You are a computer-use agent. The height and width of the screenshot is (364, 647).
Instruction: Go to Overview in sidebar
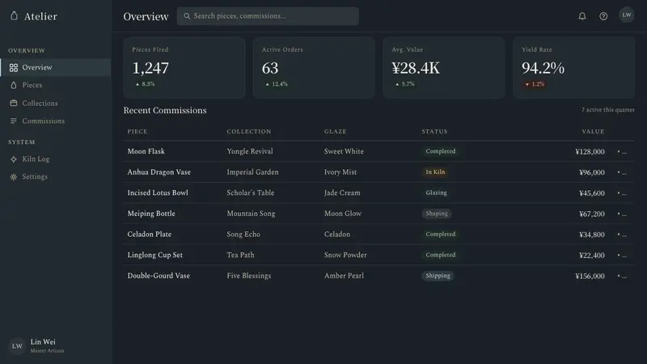tap(55, 67)
